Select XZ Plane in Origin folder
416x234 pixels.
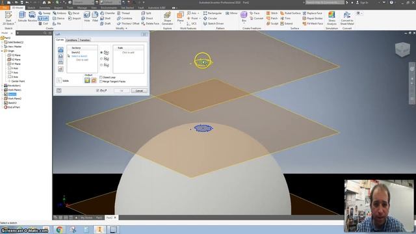pyautogui.click(x=14, y=60)
